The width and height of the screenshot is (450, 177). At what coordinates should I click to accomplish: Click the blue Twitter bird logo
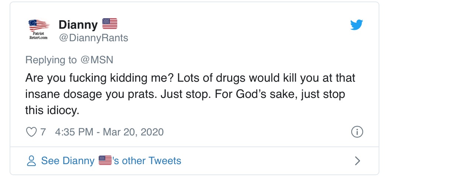coord(356,25)
